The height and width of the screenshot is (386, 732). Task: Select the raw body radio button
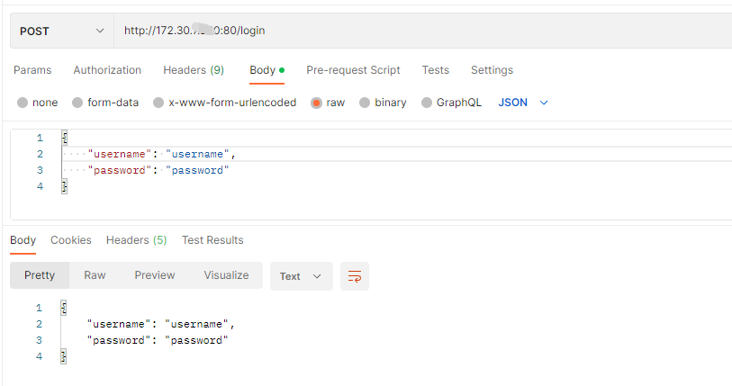pos(317,103)
